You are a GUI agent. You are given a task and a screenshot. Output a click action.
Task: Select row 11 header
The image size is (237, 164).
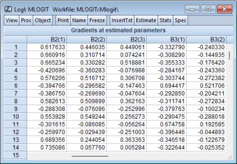[15, 124]
